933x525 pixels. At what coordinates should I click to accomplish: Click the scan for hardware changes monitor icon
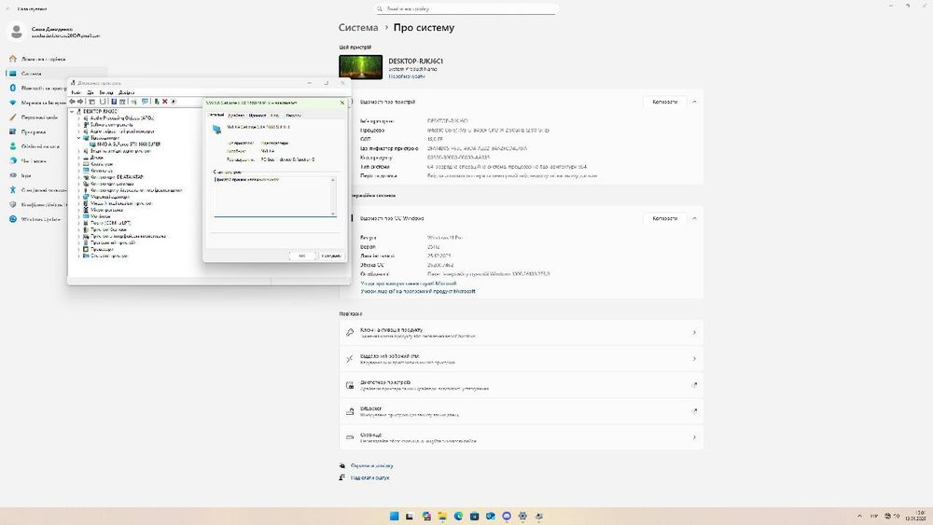click(x=146, y=102)
